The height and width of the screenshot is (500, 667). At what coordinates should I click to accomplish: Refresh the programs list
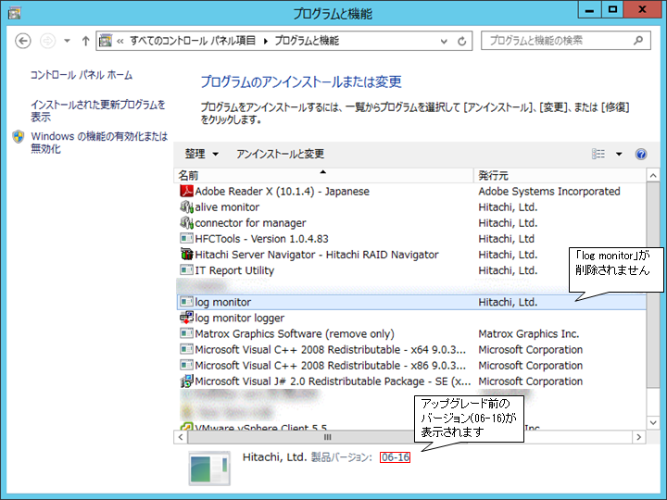[461, 42]
